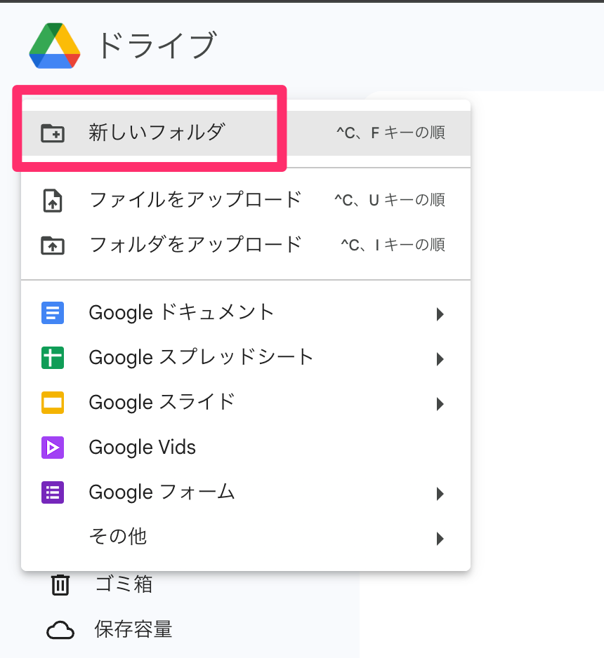Click the yellow Google Slides icon
The image size is (604, 658).
(x=53, y=403)
